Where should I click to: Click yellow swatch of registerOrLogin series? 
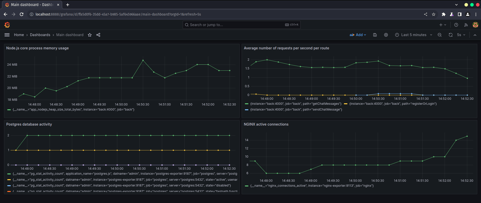(346, 104)
